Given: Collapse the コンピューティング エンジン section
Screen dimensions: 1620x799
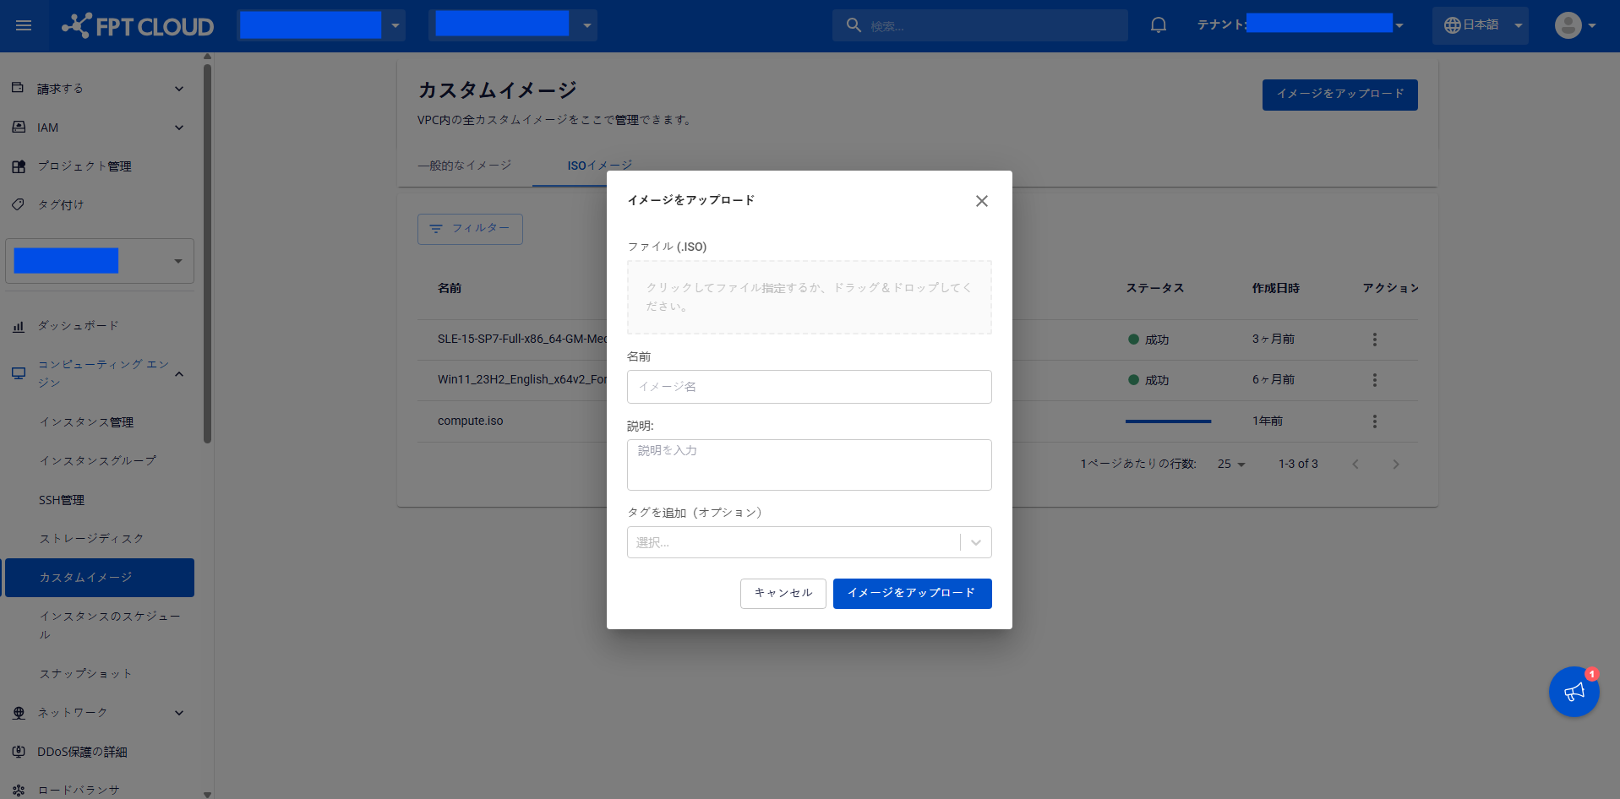Looking at the screenshot, I should (x=178, y=373).
